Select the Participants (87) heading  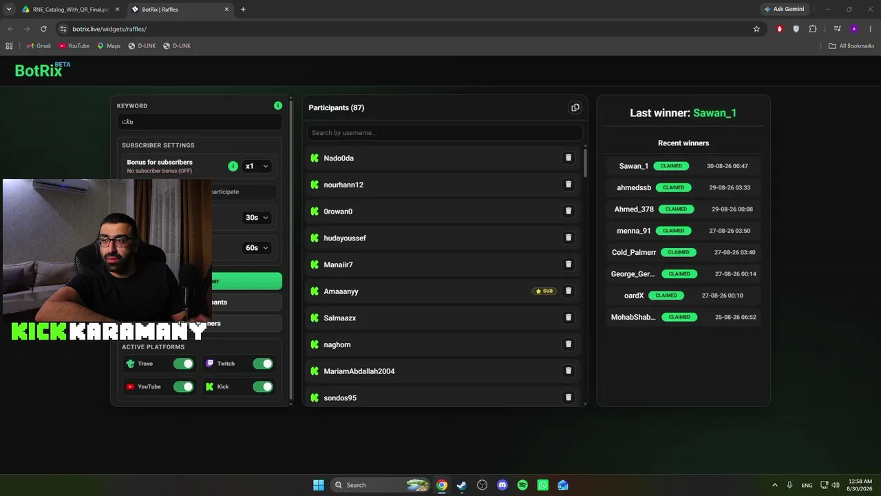click(337, 107)
